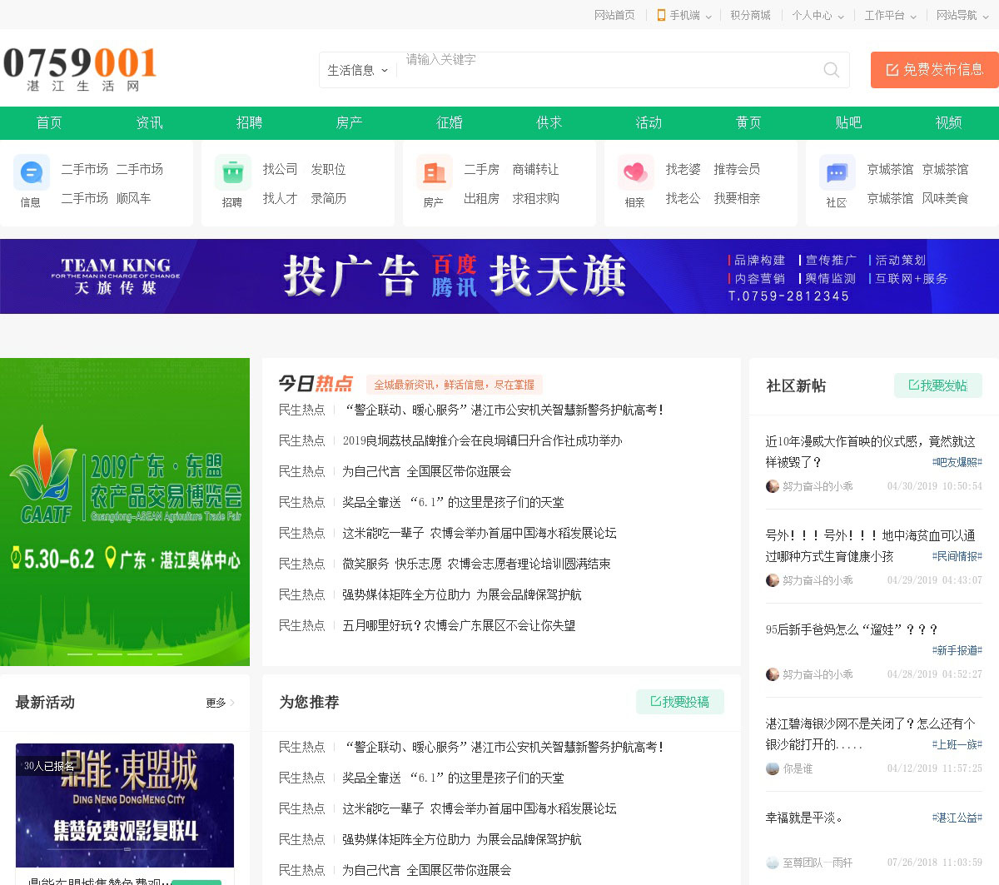
Task: Open the 社区 purple chat icon
Action: (x=837, y=172)
